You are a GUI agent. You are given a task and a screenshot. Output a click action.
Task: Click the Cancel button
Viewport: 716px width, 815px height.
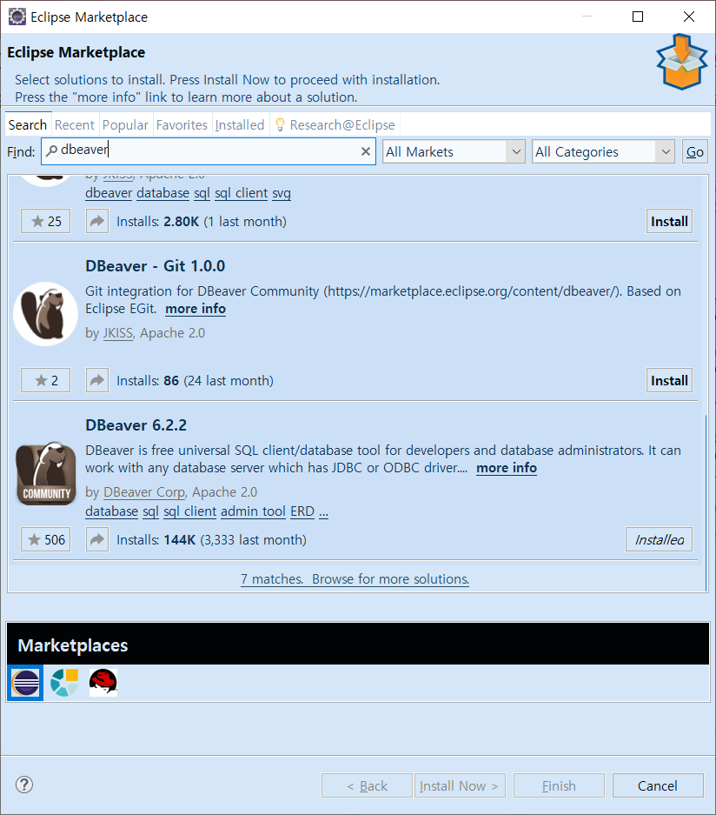658,786
